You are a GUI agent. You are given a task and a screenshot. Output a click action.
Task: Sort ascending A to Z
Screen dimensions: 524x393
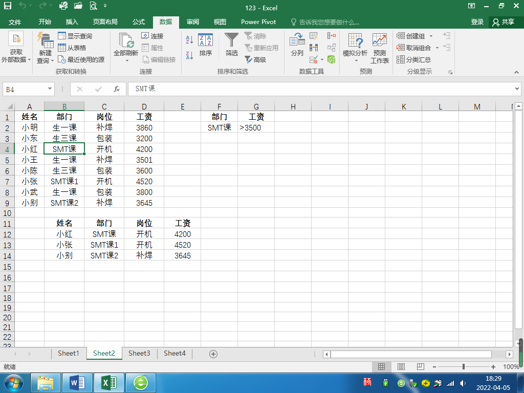[189, 39]
